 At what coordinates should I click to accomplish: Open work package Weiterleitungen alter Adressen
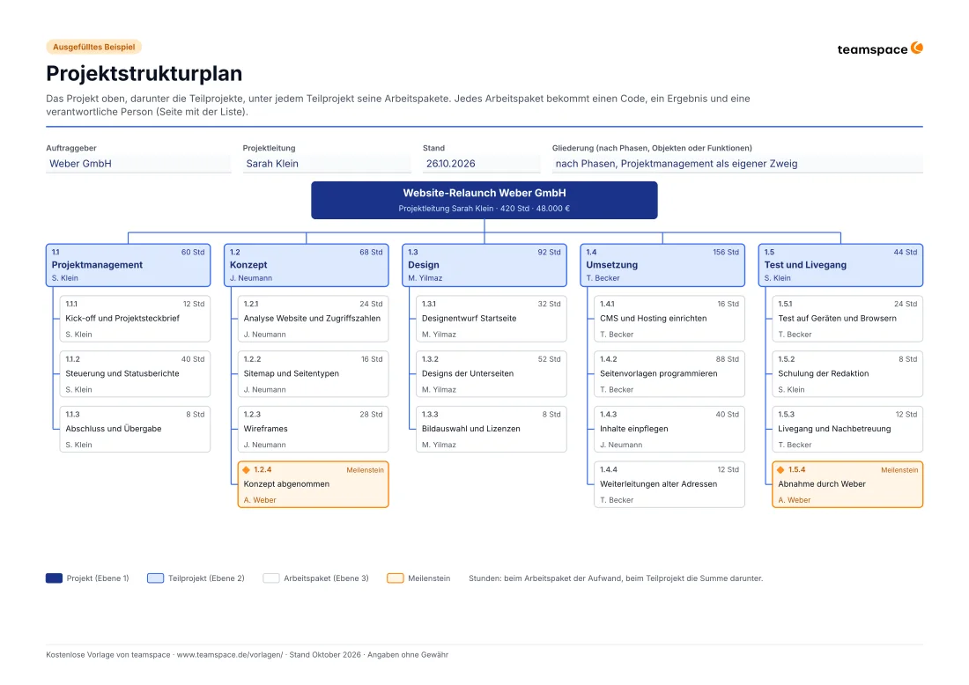pyautogui.click(x=669, y=484)
